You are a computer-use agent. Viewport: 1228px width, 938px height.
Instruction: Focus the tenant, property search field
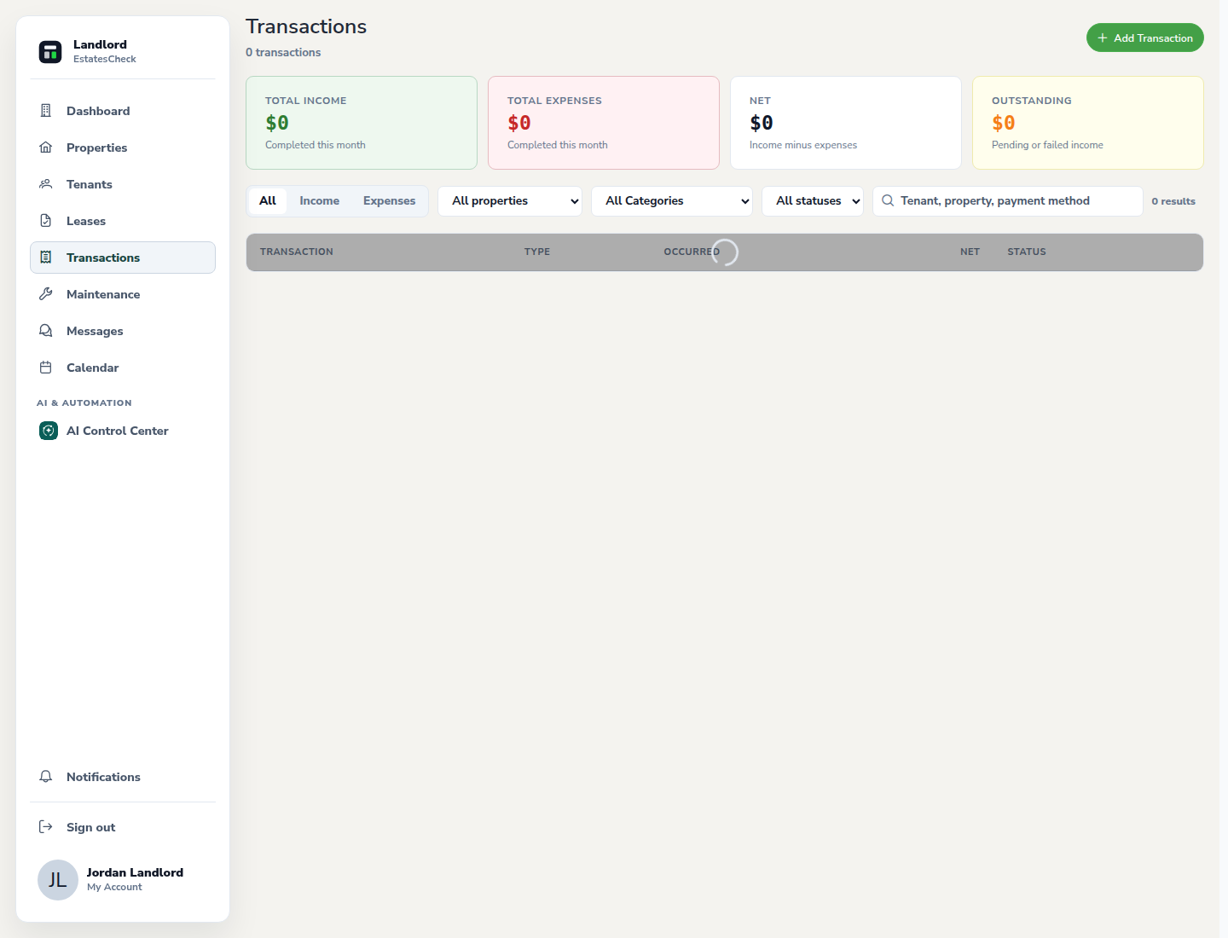pos(1008,201)
